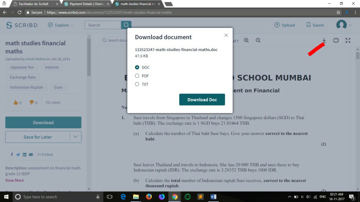Click inside the Search documents field

[x=118, y=40]
